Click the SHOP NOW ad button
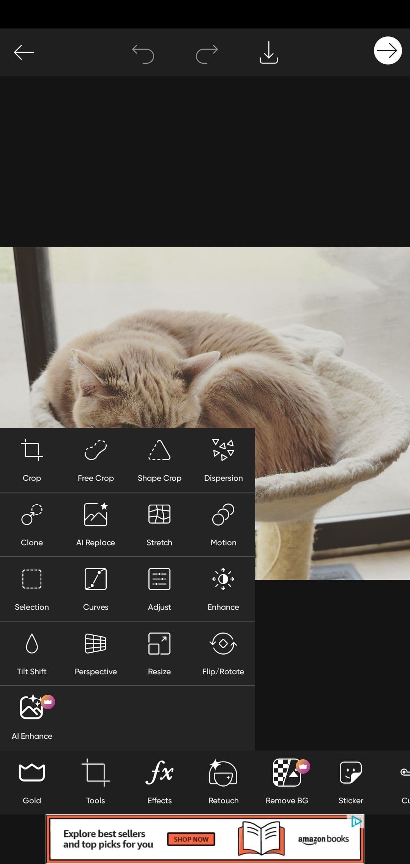The image size is (410, 864). 191,839
